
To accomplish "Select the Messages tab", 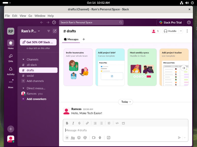I will tap(71, 39).
